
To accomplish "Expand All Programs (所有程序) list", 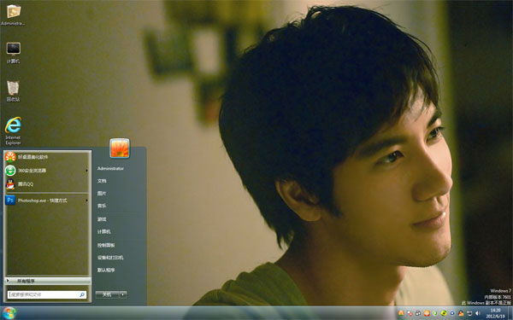I will (x=47, y=281).
